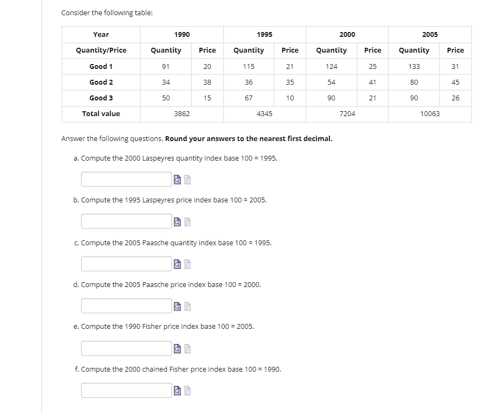Screen dimensions: 480x414
Task: Select the 1990 total value cell 3862
Action: pos(182,114)
